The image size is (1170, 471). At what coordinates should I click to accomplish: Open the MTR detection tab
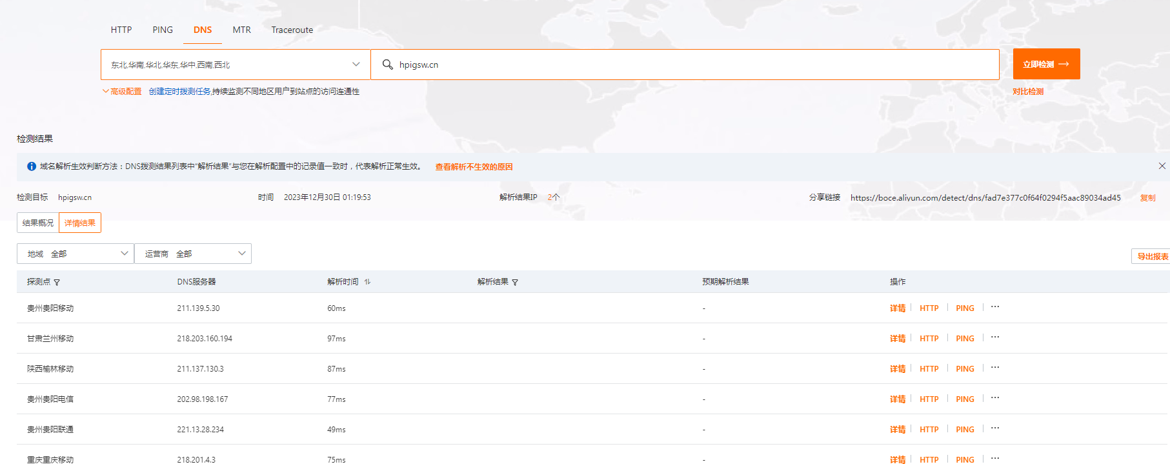(242, 30)
